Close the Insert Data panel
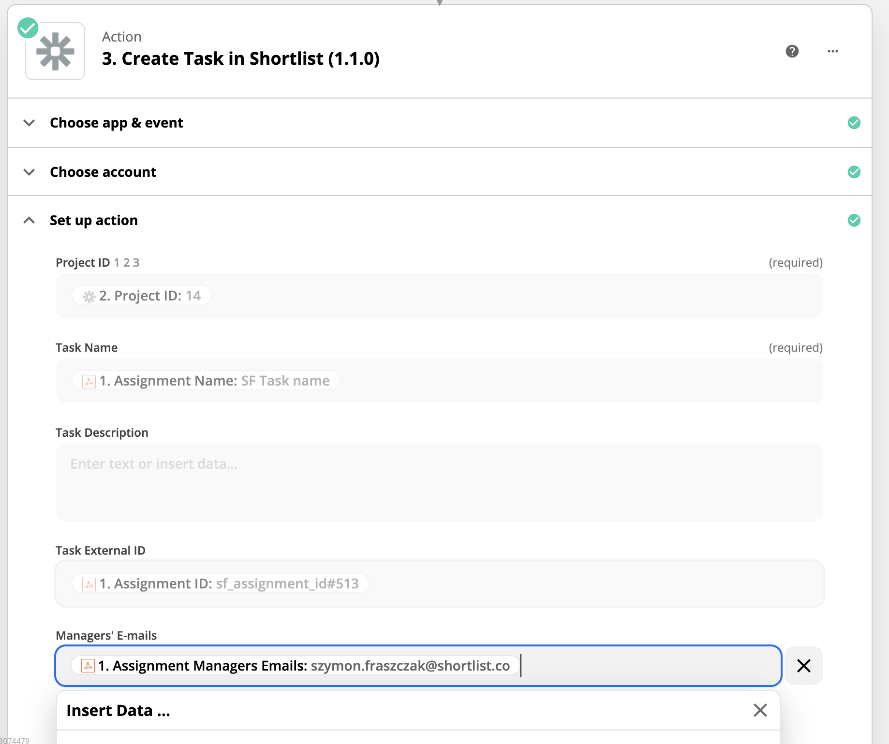This screenshot has height=744, width=889. pos(760,710)
